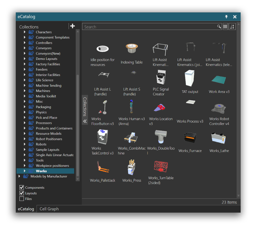Select the Lift Assist L (handle) item

coord(102,83)
